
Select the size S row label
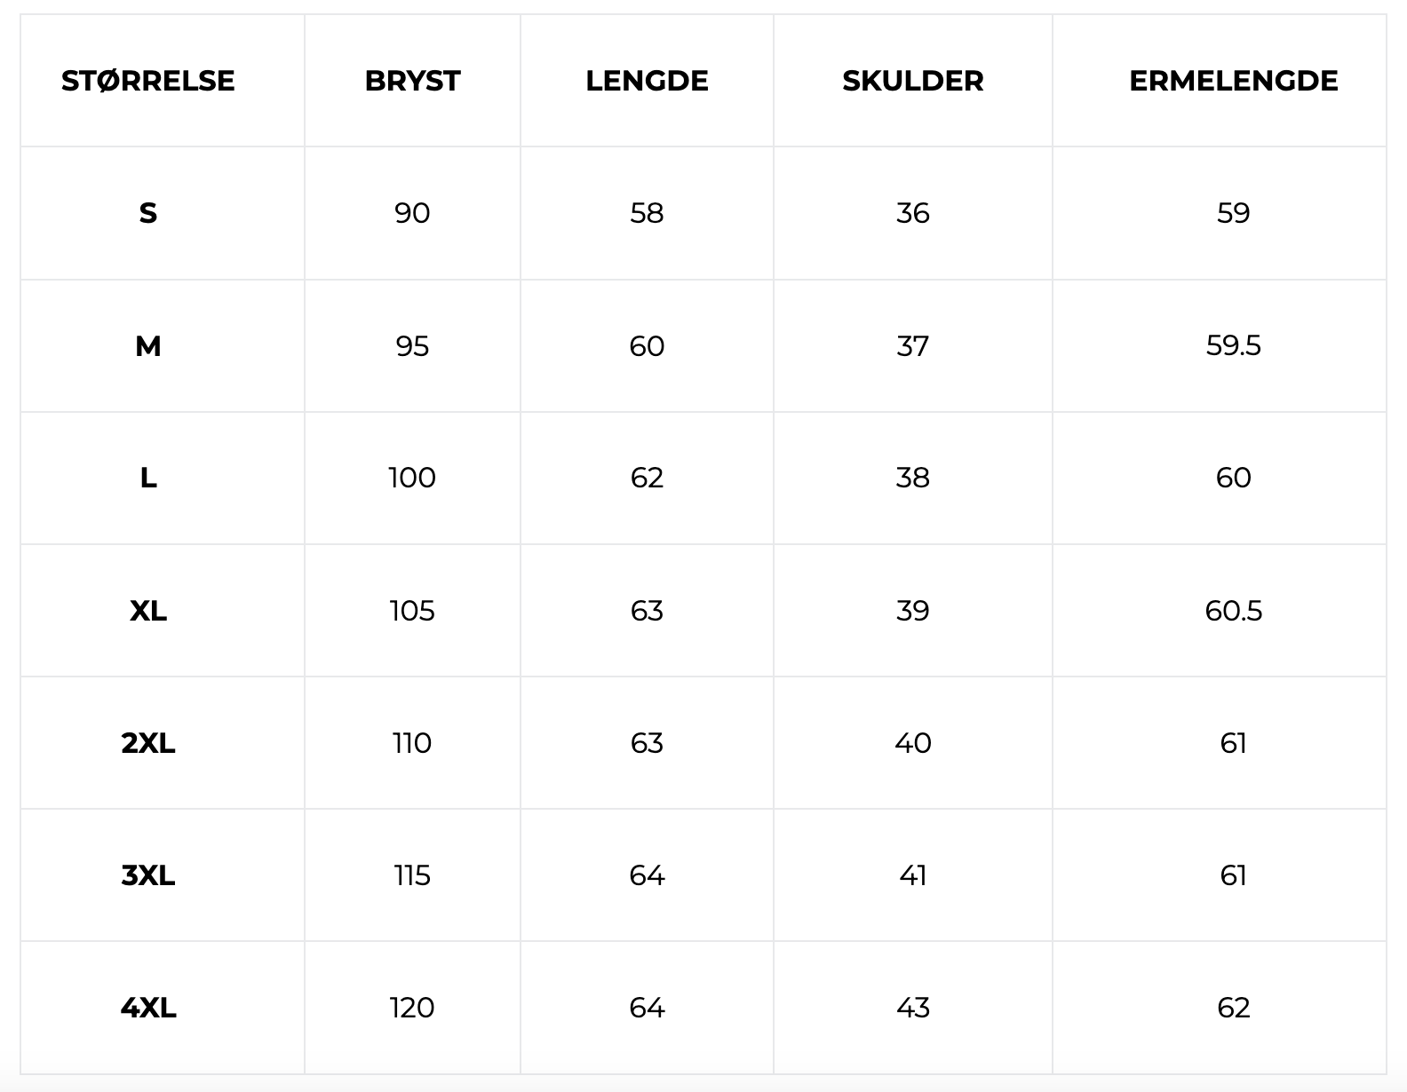[147, 213]
